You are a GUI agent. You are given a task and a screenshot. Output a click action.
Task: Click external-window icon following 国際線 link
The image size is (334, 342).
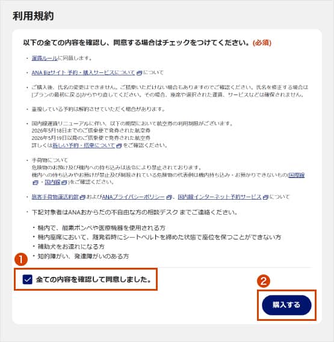pyautogui.click(x=36, y=182)
